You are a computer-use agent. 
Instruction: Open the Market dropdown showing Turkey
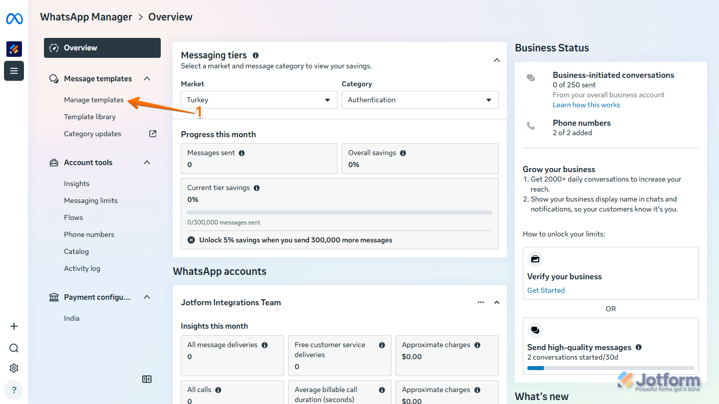coord(259,100)
